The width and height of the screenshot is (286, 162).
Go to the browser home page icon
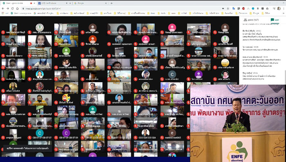pos(17,9)
